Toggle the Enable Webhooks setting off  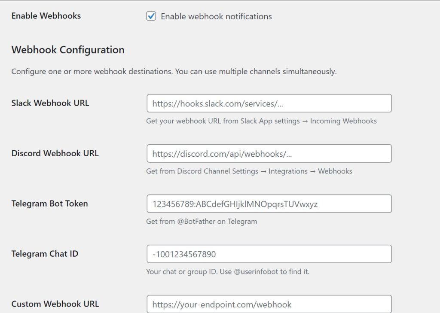[x=150, y=15]
